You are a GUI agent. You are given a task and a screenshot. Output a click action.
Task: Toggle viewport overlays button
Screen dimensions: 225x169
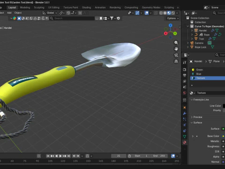click(x=147, y=13)
